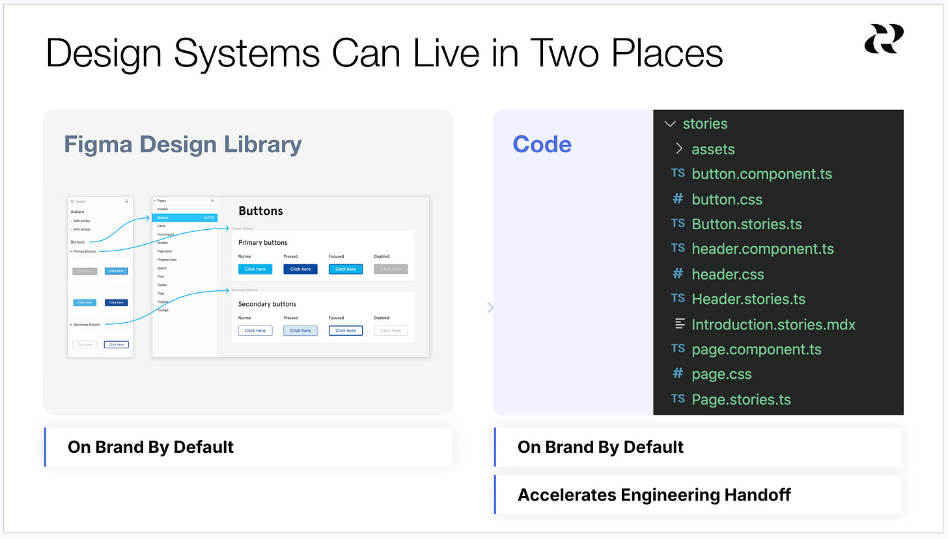The height and width of the screenshot is (539, 948).
Task: Click the Pressed secondary Click here button
Action: click(x=300, y=331)
